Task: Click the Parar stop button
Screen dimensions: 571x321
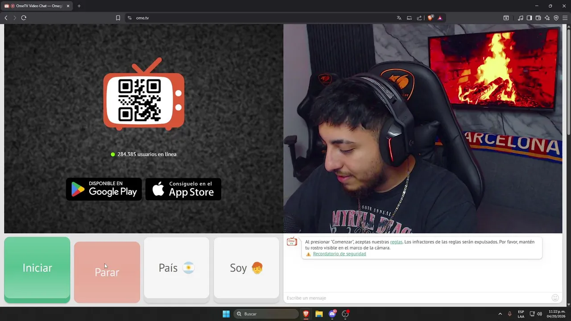Action: (107, 272)
